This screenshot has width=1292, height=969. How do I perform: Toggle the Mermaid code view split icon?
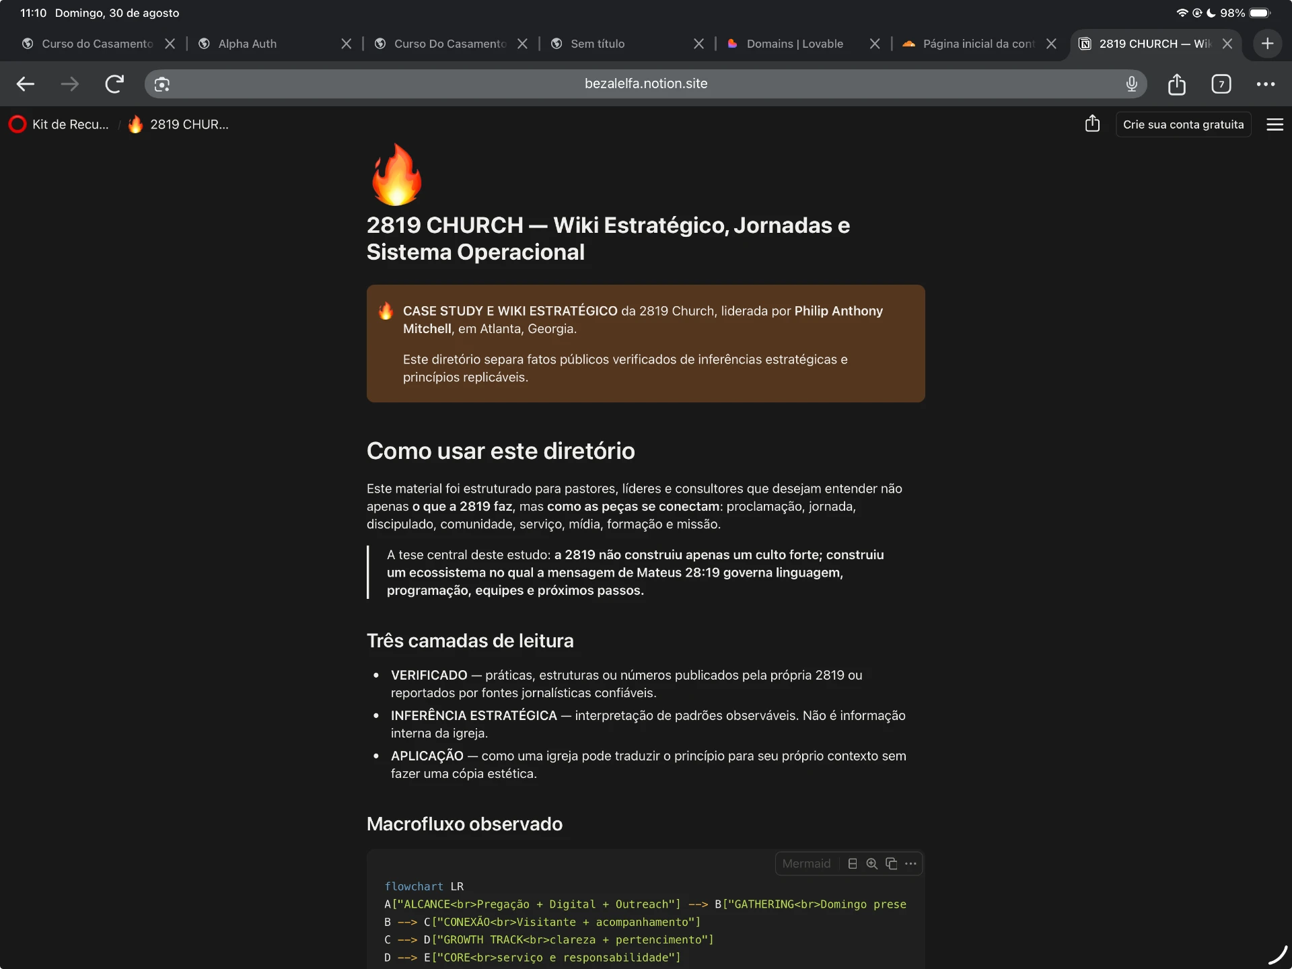coord(852,863)
